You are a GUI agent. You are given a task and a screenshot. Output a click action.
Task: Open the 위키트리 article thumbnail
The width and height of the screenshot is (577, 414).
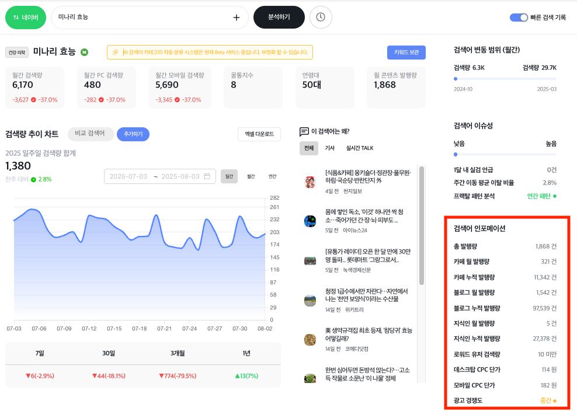(x=310, y=301)
